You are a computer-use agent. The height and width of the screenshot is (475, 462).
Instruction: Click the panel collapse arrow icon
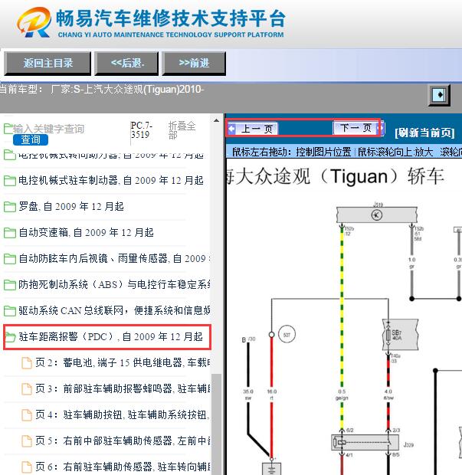click(x=439, y=95)
